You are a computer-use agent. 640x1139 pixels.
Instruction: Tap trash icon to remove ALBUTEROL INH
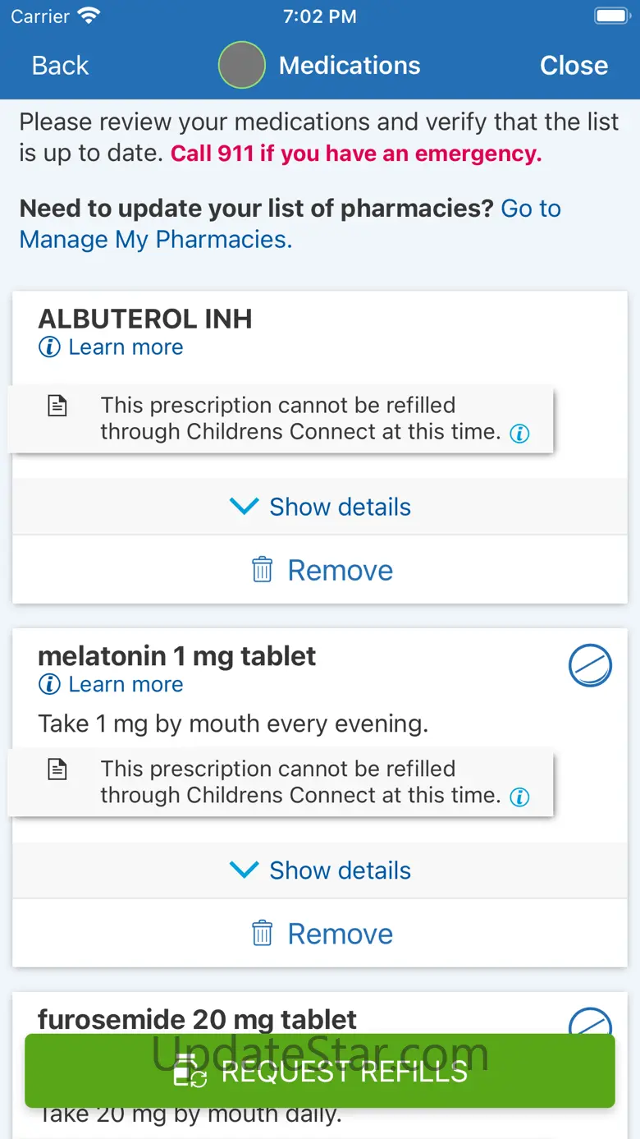pyautogui.click(x=262, y=570)
